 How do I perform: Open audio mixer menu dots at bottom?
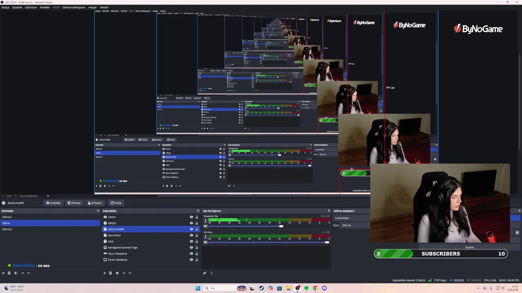pyautogui.click(x=211, y=273)
